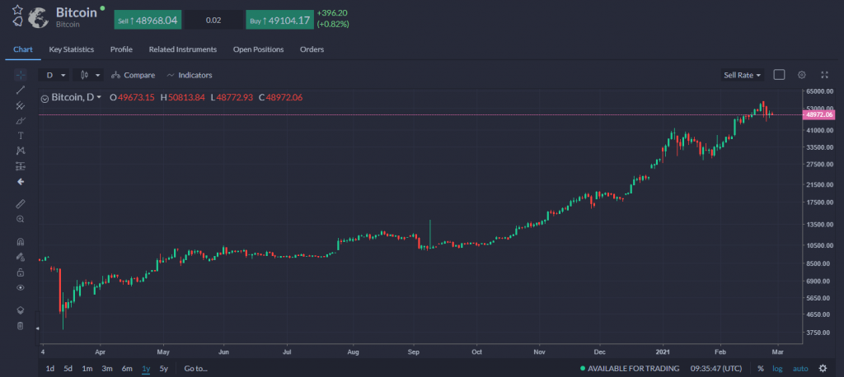Select the trend line drawing tool
Viewport: 844px width, 377px height.
21,90
